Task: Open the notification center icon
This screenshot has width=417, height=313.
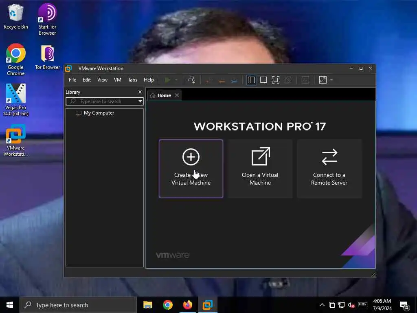Action: pos(404,305)
